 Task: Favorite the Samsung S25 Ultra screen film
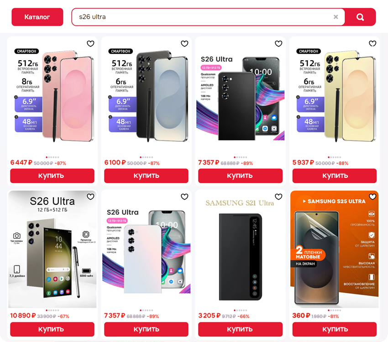click(x=372, y=197)
